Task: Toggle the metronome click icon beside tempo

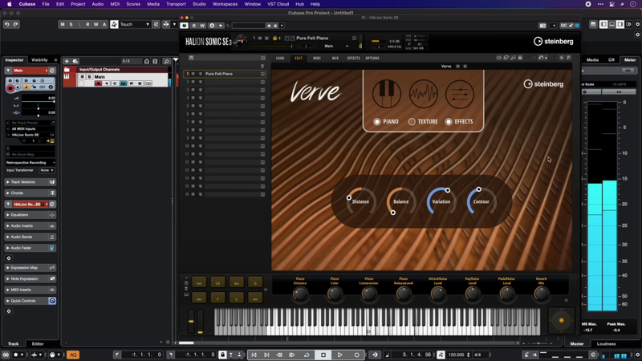Action: click(x=441, y=355)
